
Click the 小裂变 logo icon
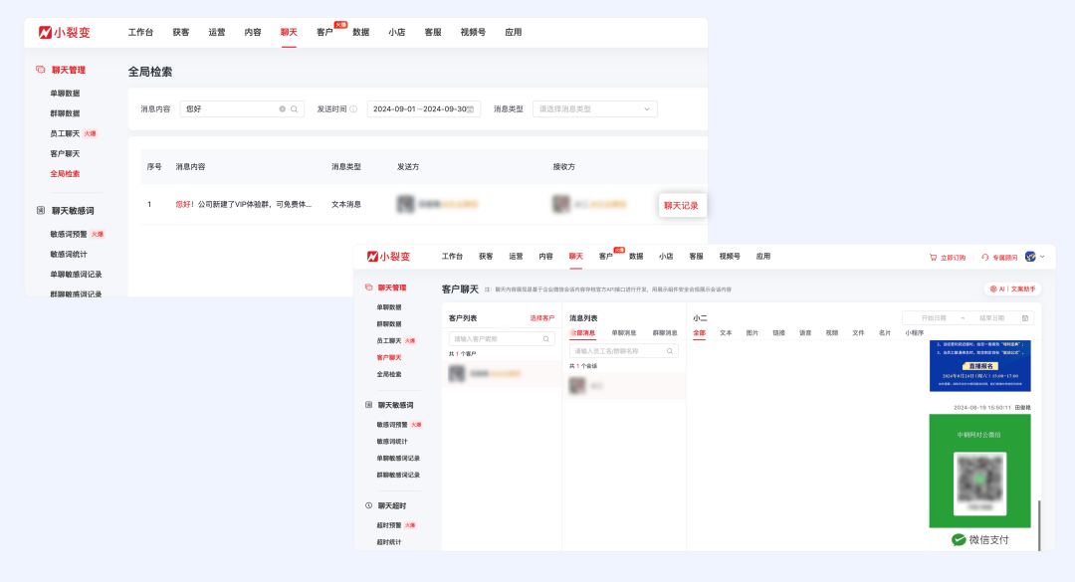point(45,31)
